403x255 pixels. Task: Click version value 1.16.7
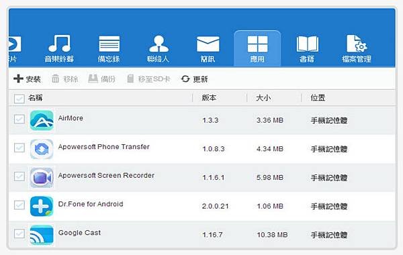(x=212, y=235)
